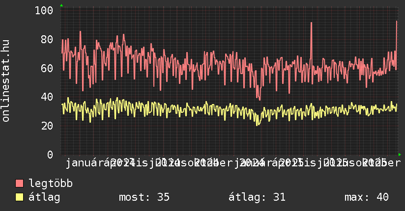Select the deepest dip of the red line
Screen dimensions: 405x211
259,99
